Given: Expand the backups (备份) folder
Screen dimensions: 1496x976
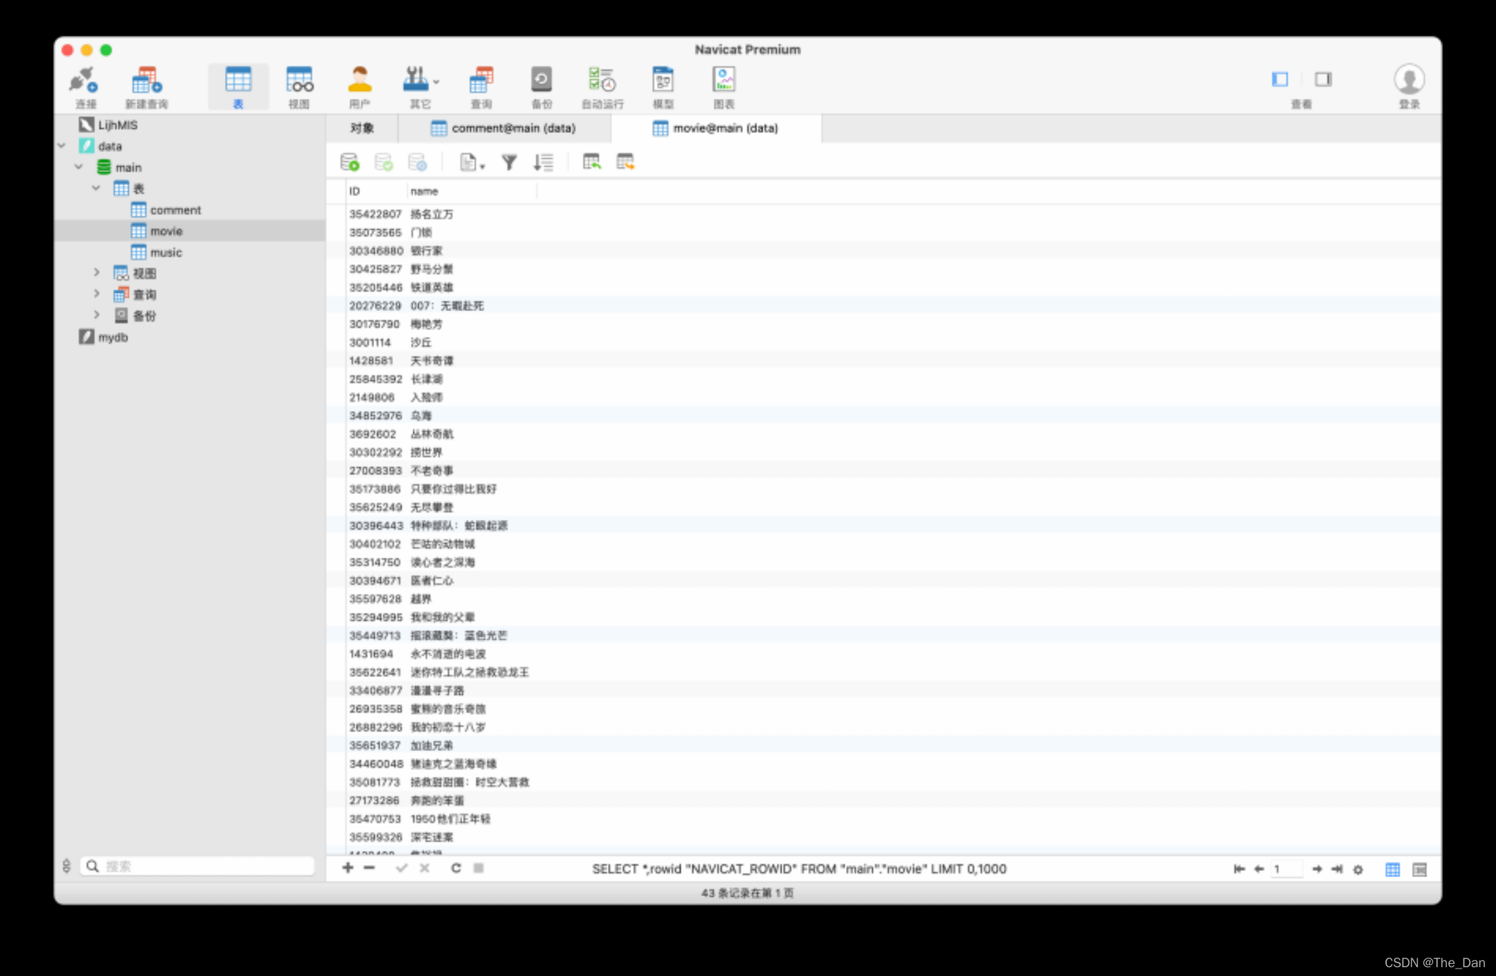Looking at the screenshot, I should point(96,314).
